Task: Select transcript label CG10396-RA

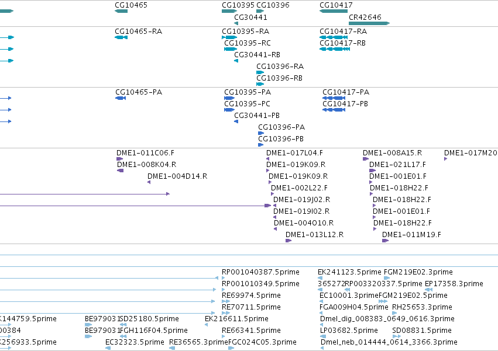Action: coord(280,67)
